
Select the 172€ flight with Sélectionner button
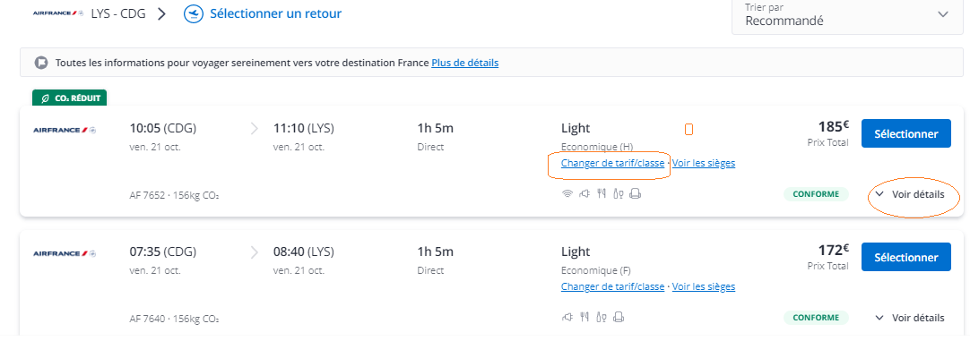tap(905, 257)
